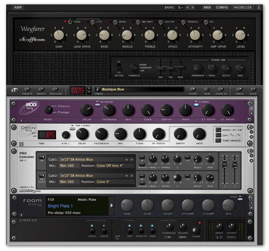Image resolution: width=269 pixels, height=251 pixels.
Task: Bypass the Delay Thing module with its pause icon
Action: (251, 132)
